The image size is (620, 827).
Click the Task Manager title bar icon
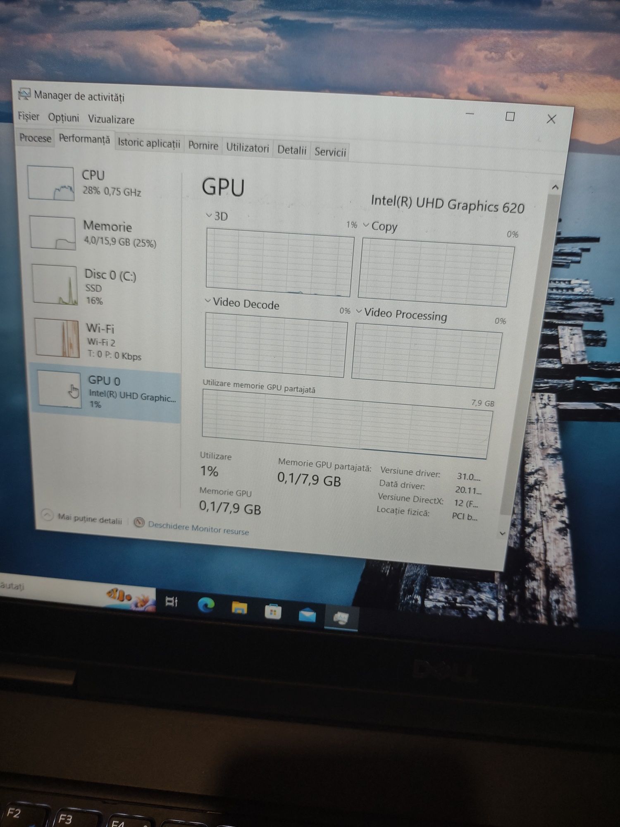coord(24,94)
